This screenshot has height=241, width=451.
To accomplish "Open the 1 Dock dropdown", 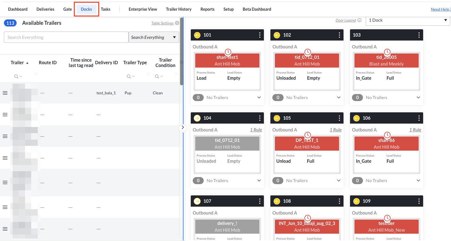I will click(x=408, y=20).
